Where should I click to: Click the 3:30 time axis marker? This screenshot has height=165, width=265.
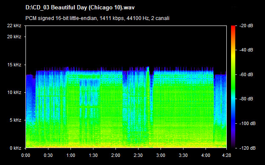[183, 155]
